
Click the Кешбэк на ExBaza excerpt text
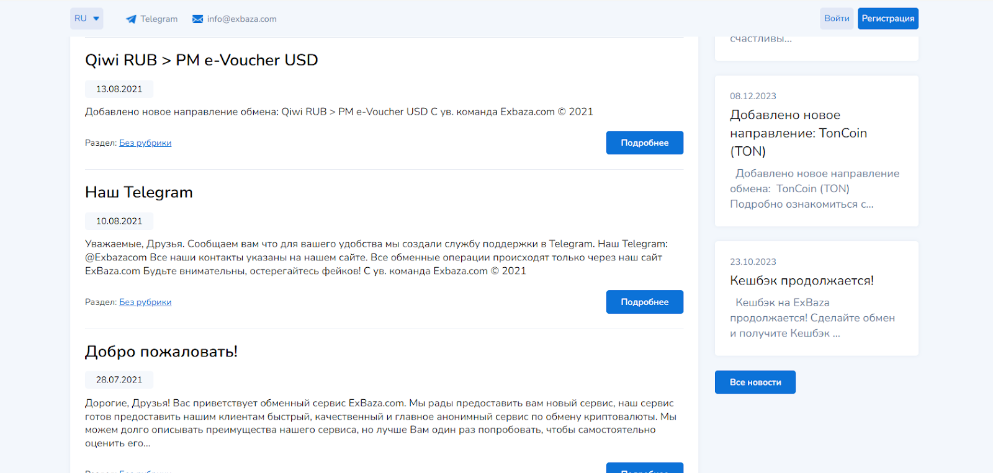tap(812, 318)
